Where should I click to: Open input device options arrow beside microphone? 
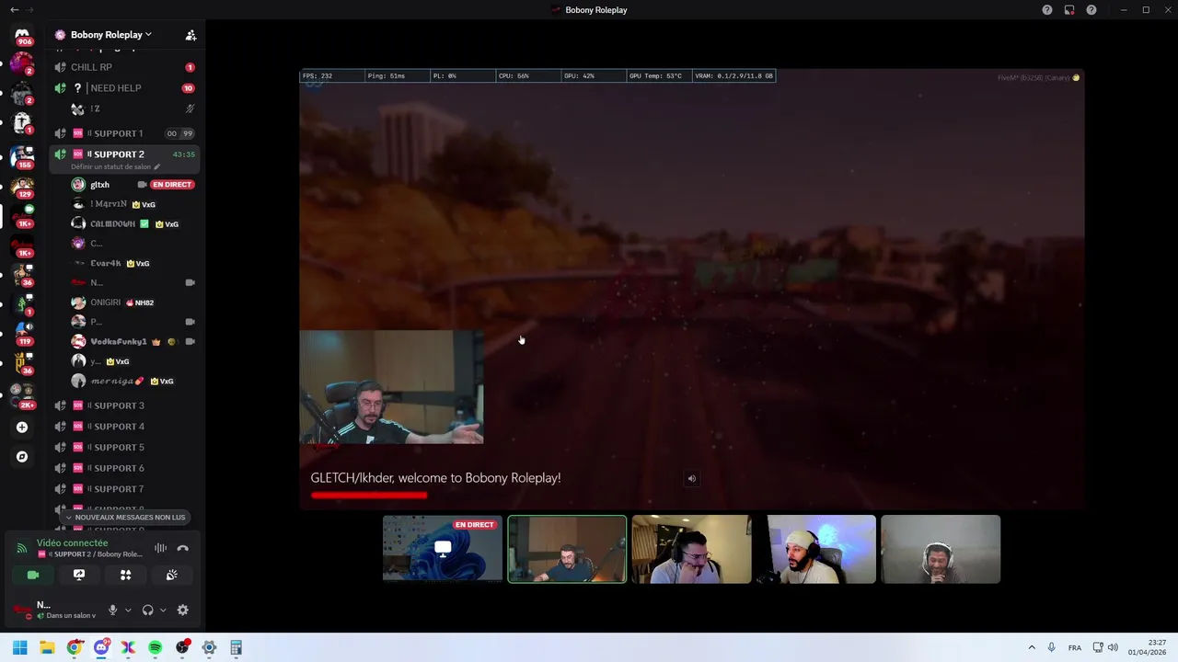[127, 610]
